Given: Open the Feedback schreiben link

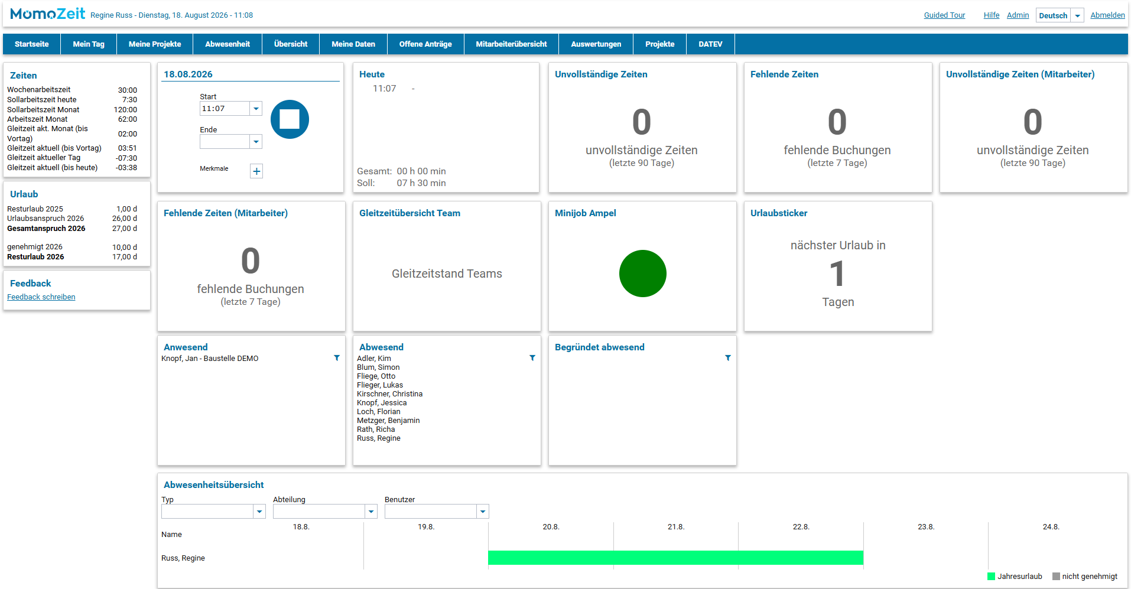Looking at the screenshot, I should pyautogui.click(x=41, y=297).
